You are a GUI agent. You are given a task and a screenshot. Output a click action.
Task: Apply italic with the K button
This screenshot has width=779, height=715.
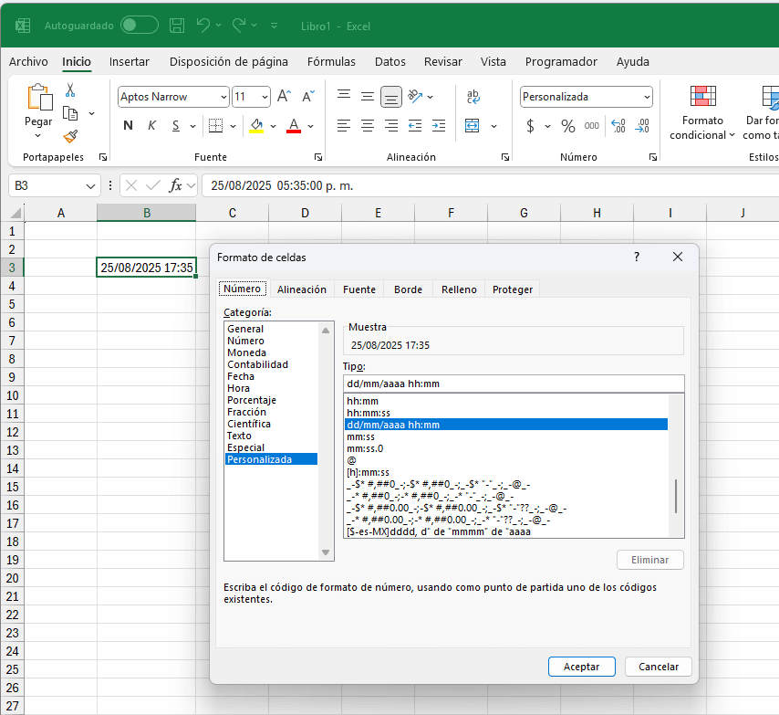152,126
